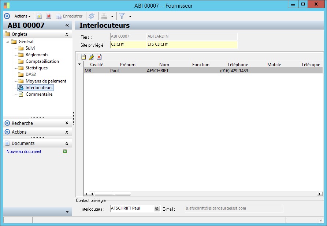Open the filter dropdown arrow

130,16
